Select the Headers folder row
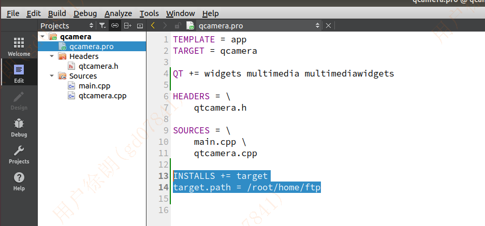Viewport: 485px width, 226px height. tap(92, 56)
